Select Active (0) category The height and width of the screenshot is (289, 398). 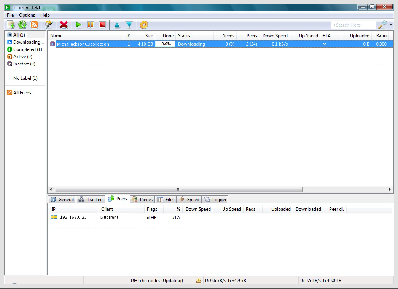20,57
